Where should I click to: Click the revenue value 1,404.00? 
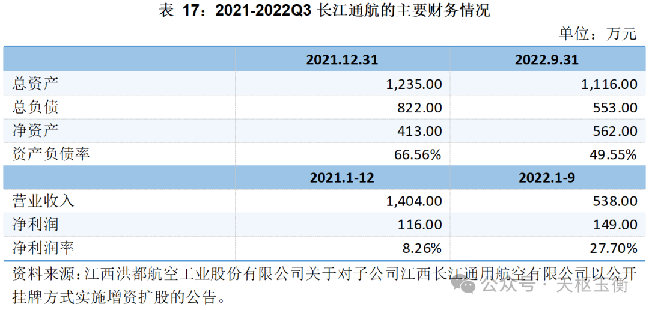click(x=414, y=201)
